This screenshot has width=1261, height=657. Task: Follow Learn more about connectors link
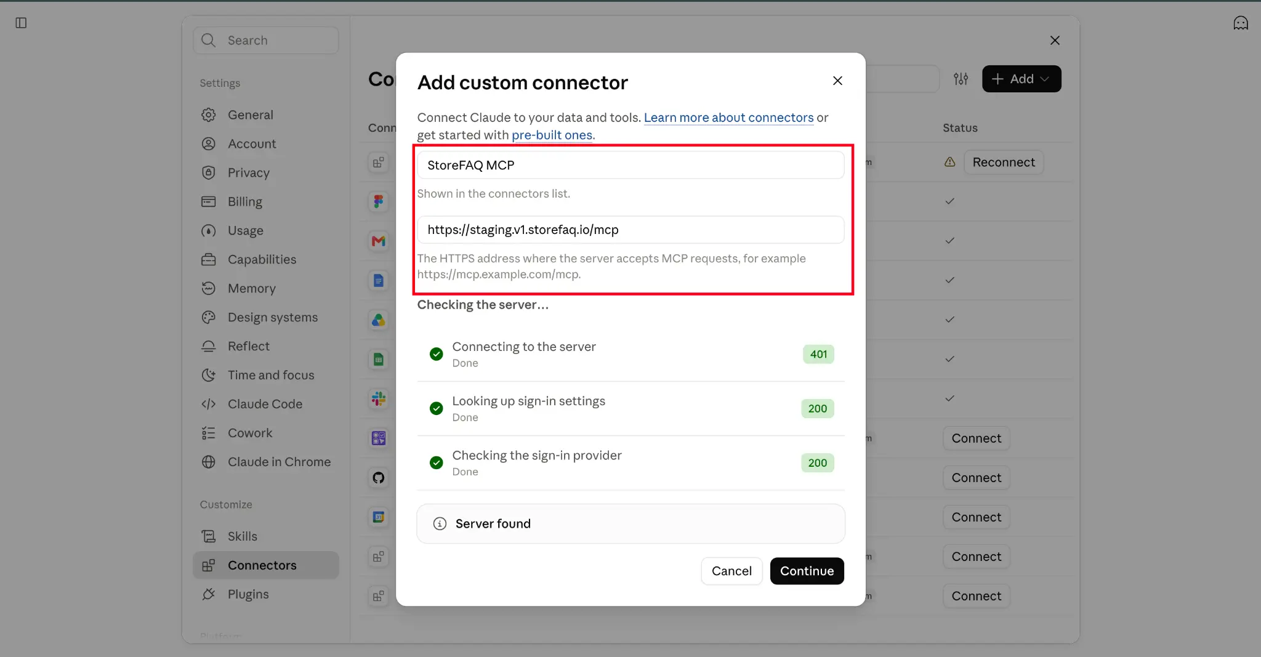point(728,118)
